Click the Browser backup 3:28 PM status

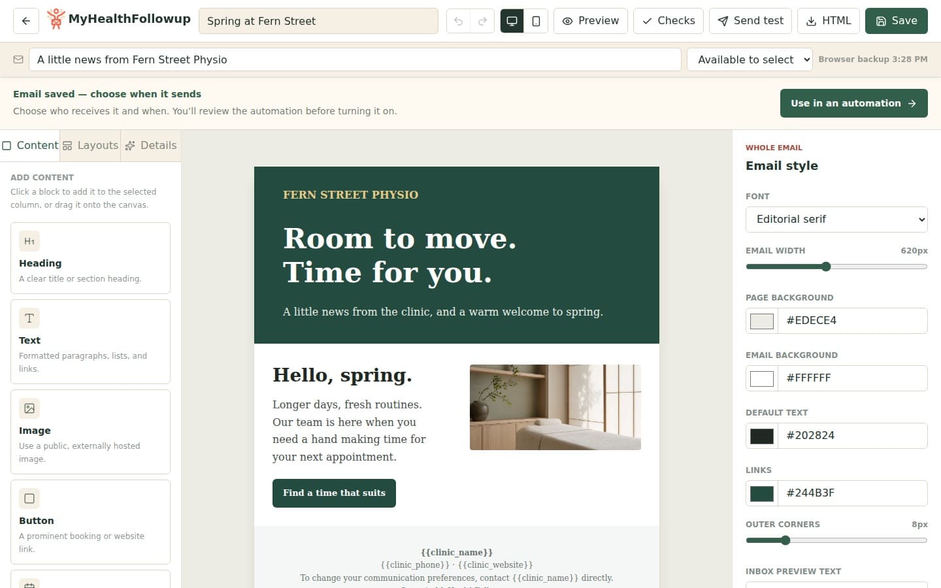click(x=873, y=59)
